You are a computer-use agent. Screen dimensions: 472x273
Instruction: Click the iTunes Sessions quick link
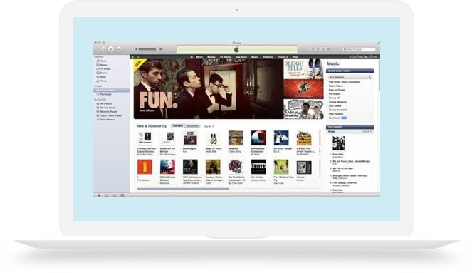point(337,102)
